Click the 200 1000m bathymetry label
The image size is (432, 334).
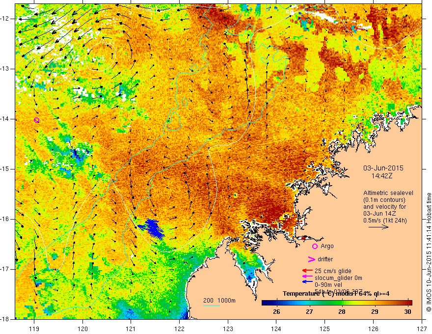pyautogui.click(x=219, y=301)
